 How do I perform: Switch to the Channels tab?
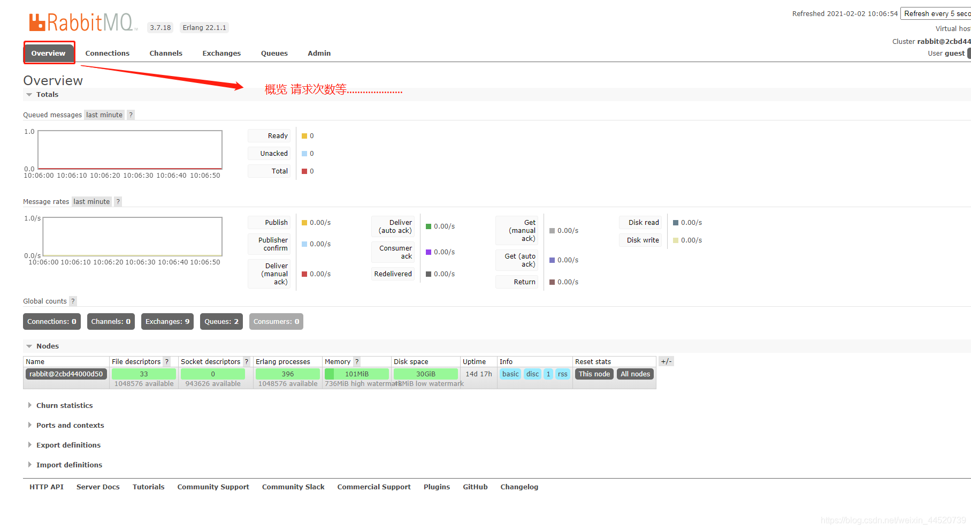point(166,53)
